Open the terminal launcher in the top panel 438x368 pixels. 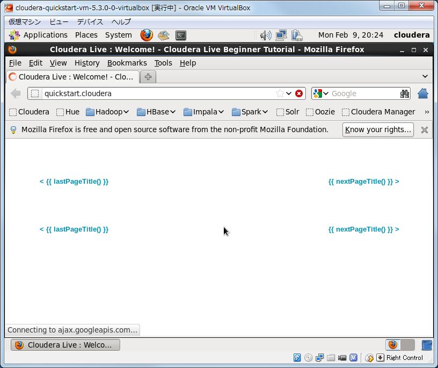point(181,35)
